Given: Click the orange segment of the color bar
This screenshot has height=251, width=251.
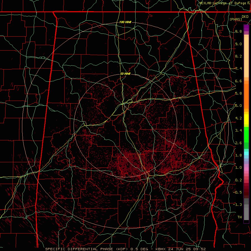Looking at the screenshot, I should pyautogui.click(x=246, y=96).
